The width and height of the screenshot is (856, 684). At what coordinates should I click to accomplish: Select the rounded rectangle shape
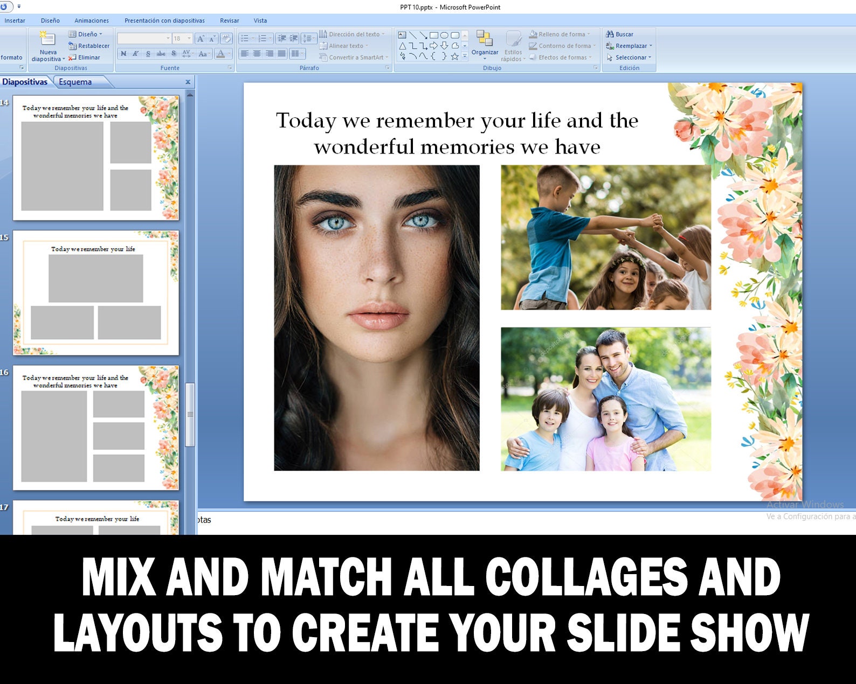[x=455, y=35]
